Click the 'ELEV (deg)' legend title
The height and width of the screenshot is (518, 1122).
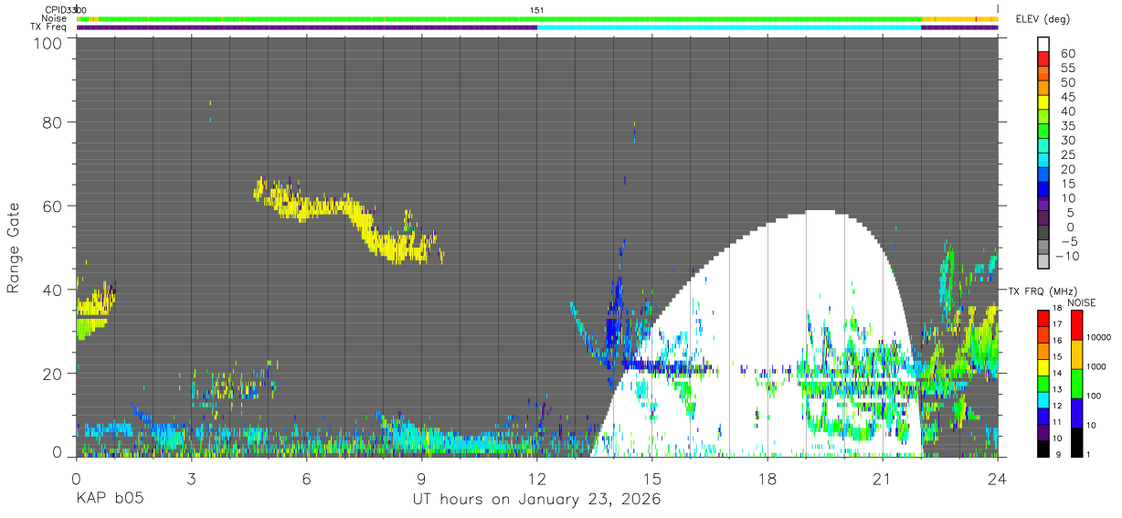point(1042,19)
